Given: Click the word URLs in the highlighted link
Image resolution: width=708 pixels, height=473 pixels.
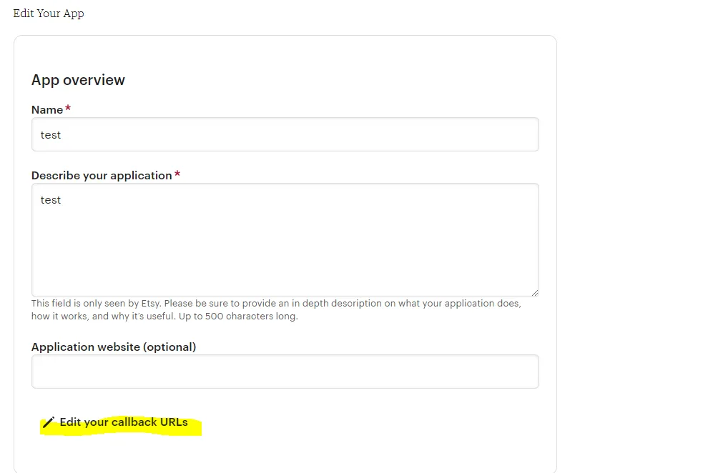Looking at the screenshot, I should pos(174,422).
